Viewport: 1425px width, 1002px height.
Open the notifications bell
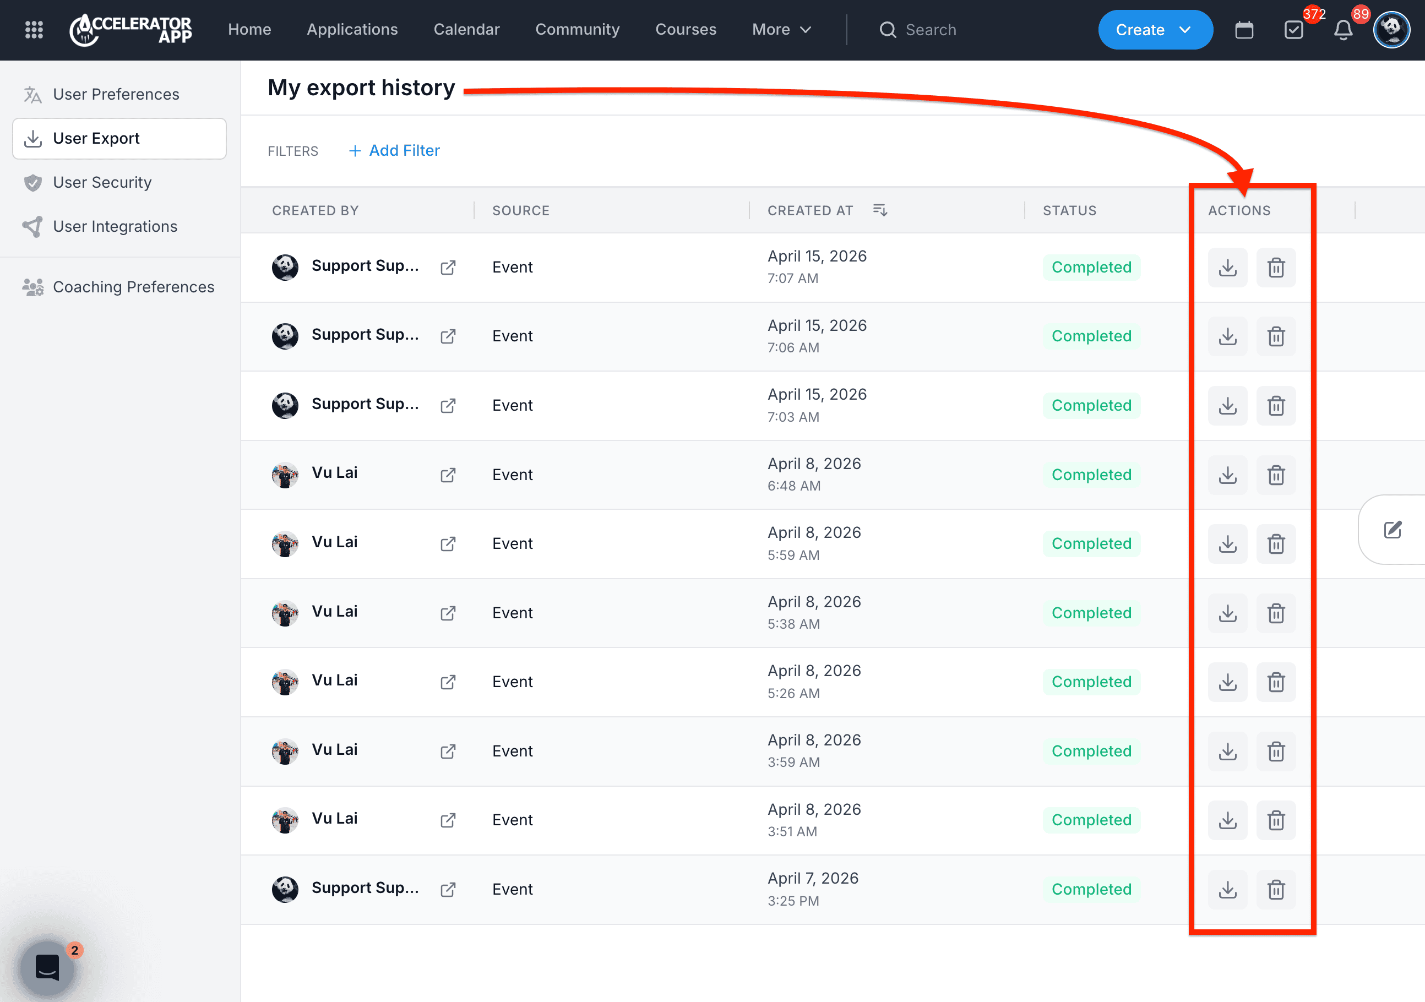pyautogui.click(x=1343, y=30)
